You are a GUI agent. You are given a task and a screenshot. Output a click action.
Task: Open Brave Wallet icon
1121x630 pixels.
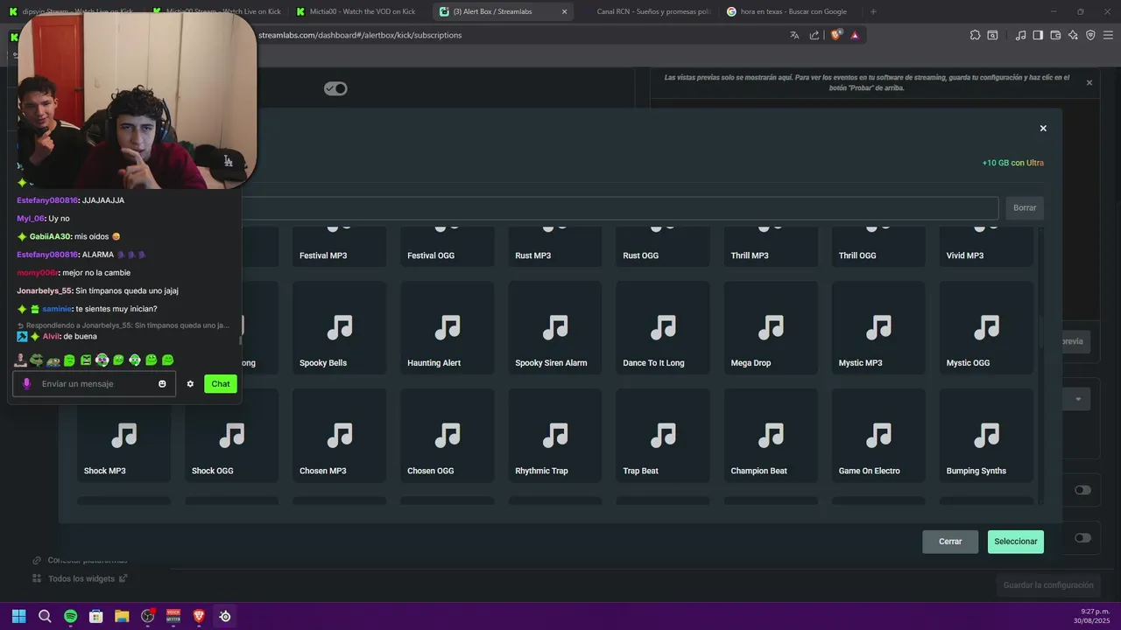click(1055, 35)
